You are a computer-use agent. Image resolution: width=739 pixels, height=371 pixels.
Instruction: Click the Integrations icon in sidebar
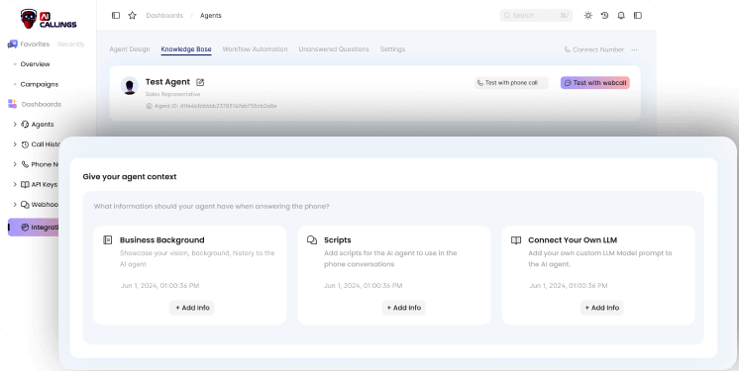25,228
